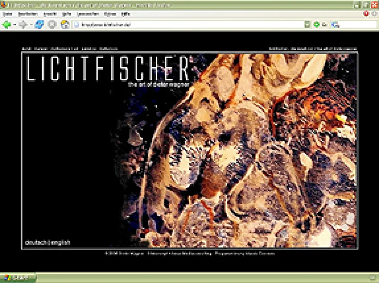Click the grey Stop loading icon

coord(52,24)
